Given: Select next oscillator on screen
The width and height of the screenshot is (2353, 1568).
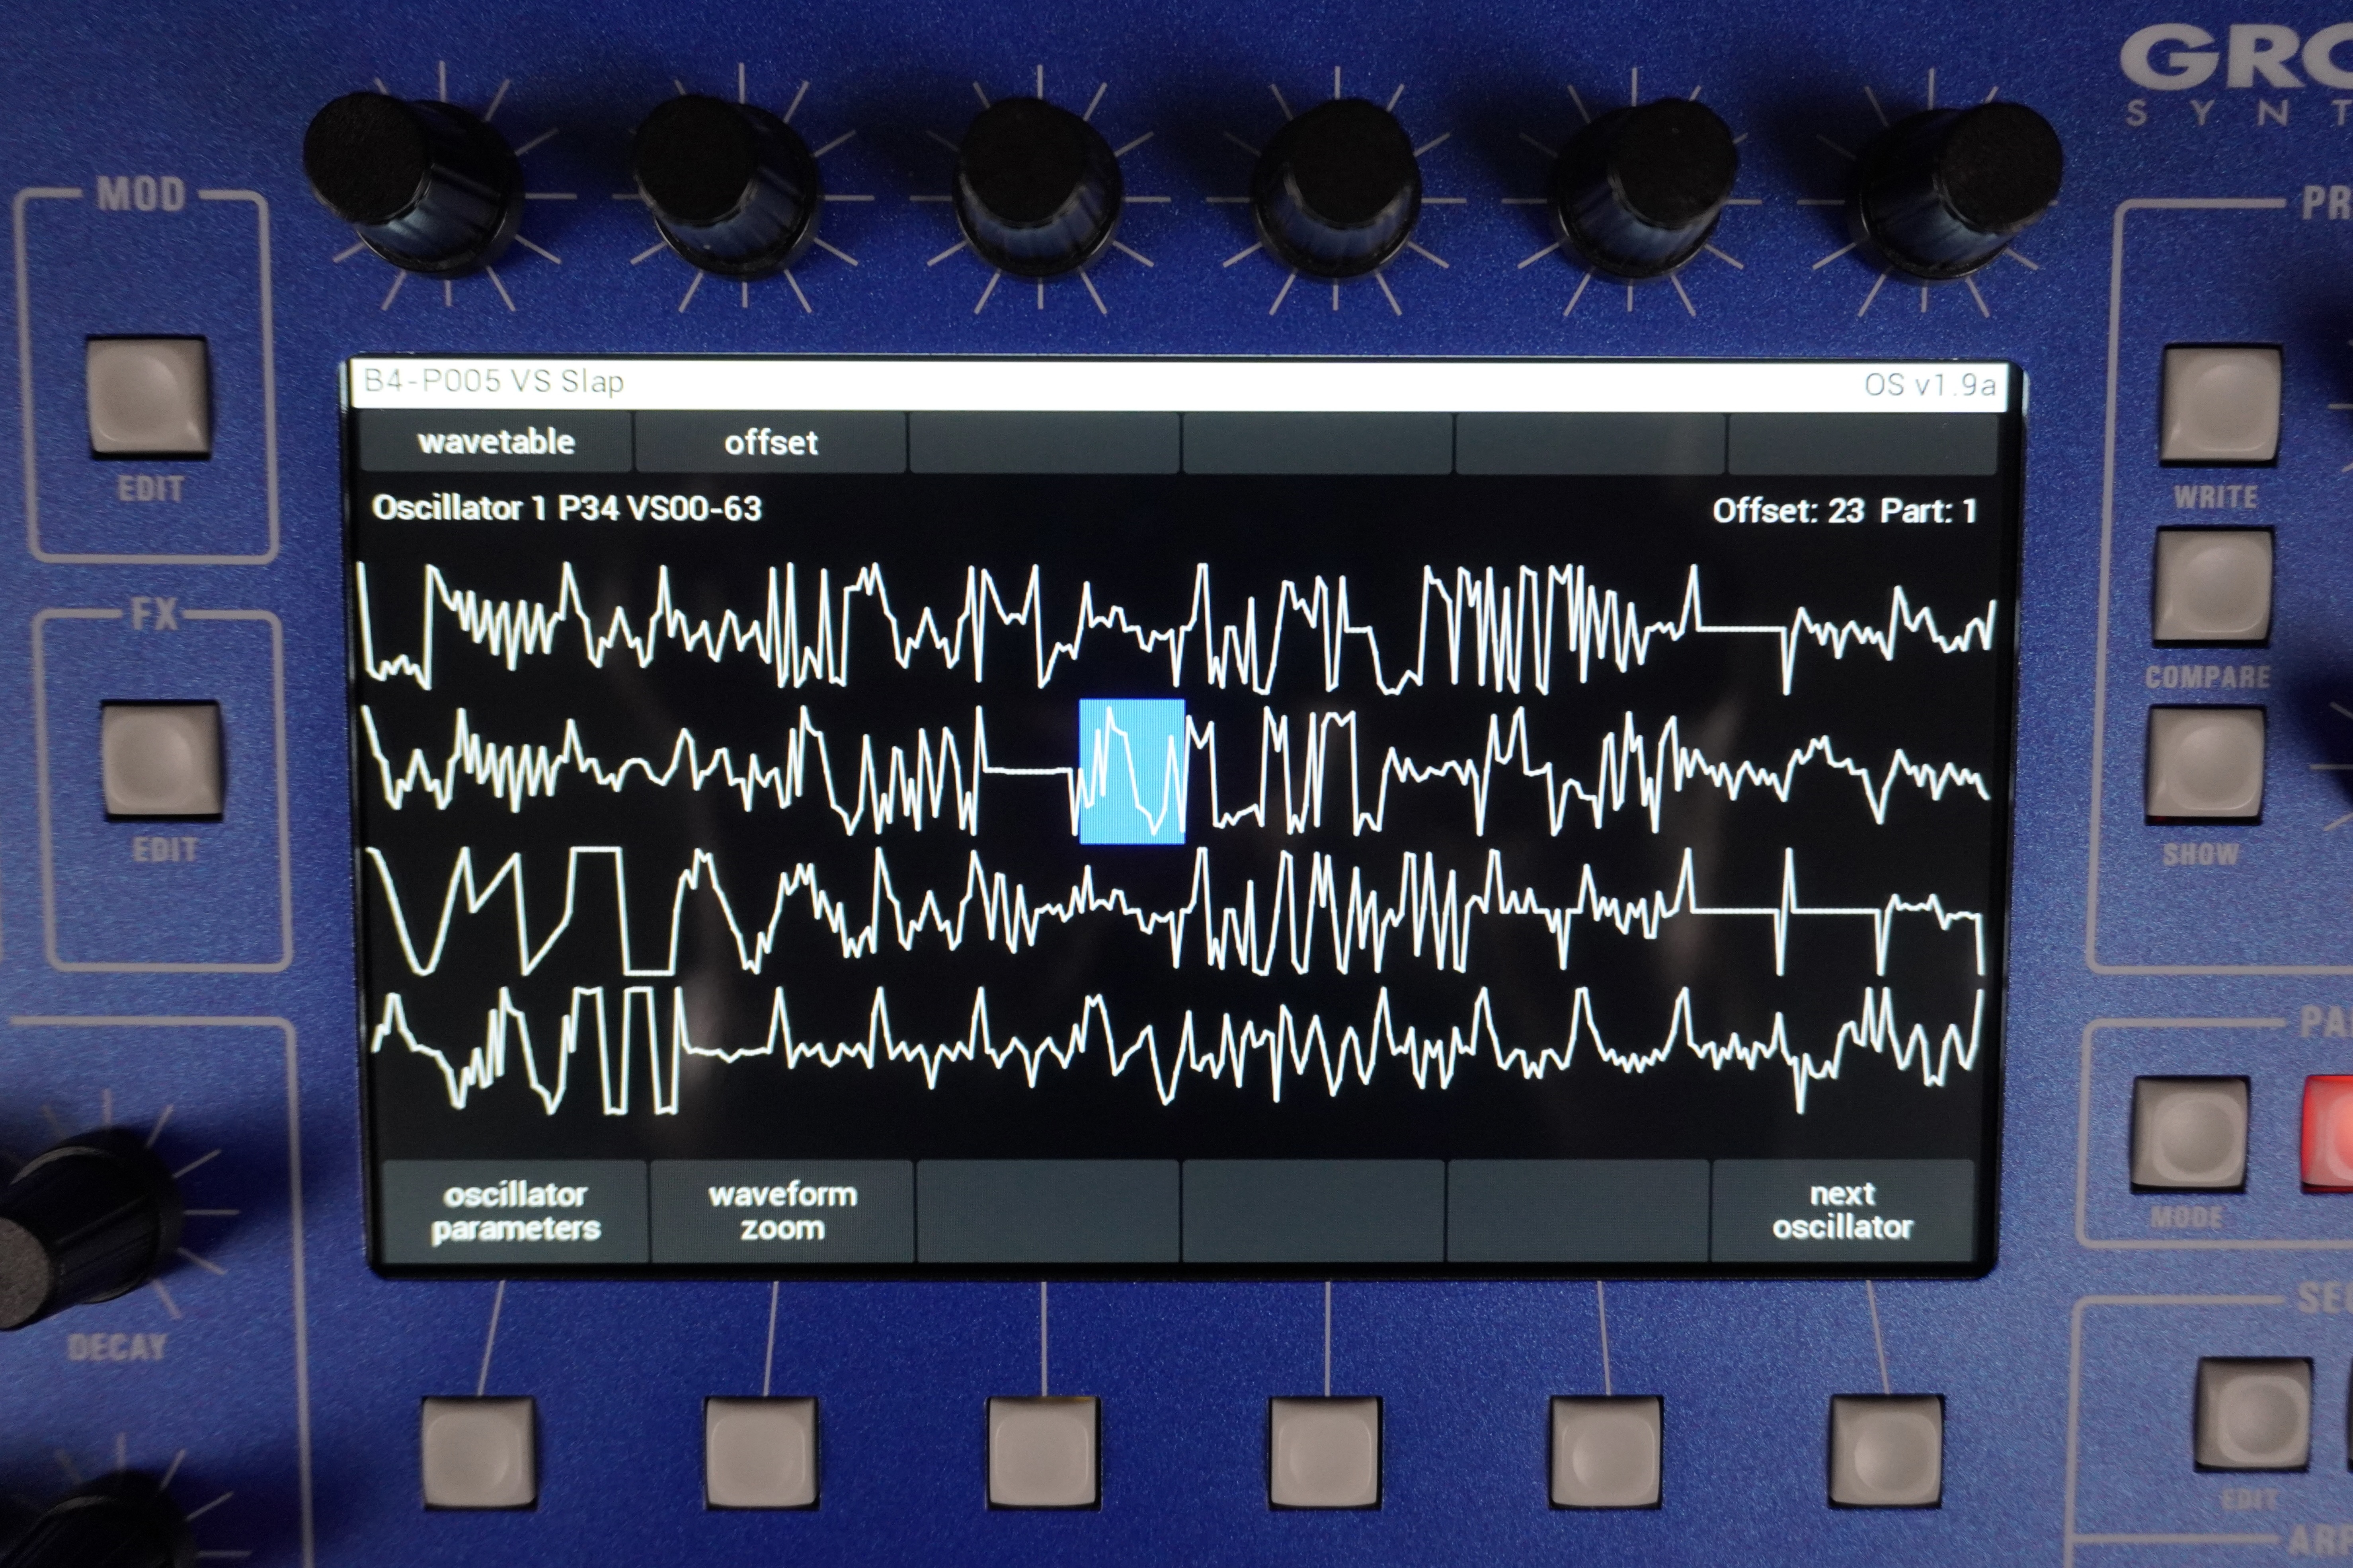Looking at the screenshot, I should point(1842,1211).
